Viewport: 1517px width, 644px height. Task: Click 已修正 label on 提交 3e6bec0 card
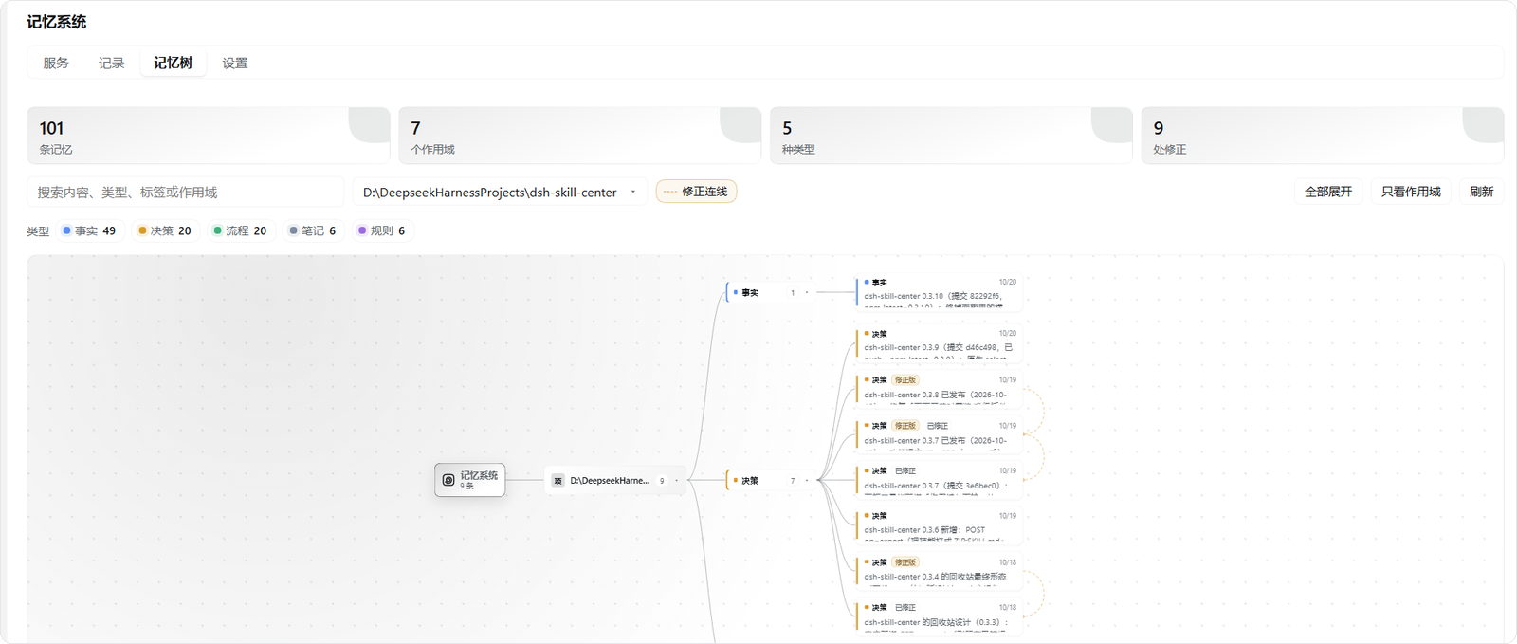[x=905, y=471]
